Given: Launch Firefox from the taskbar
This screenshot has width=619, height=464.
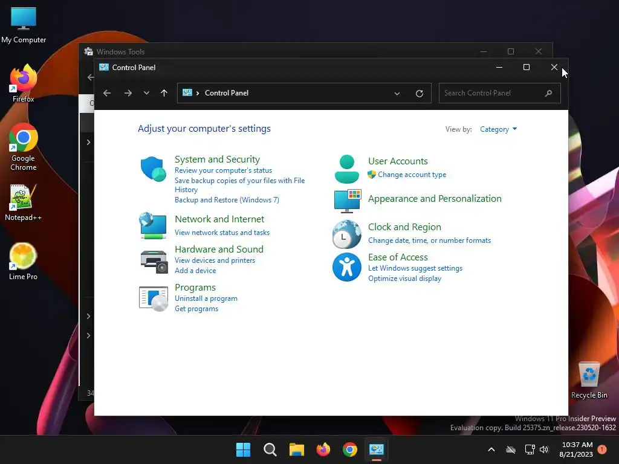Looking at the screenshot, I should [323, 449].
